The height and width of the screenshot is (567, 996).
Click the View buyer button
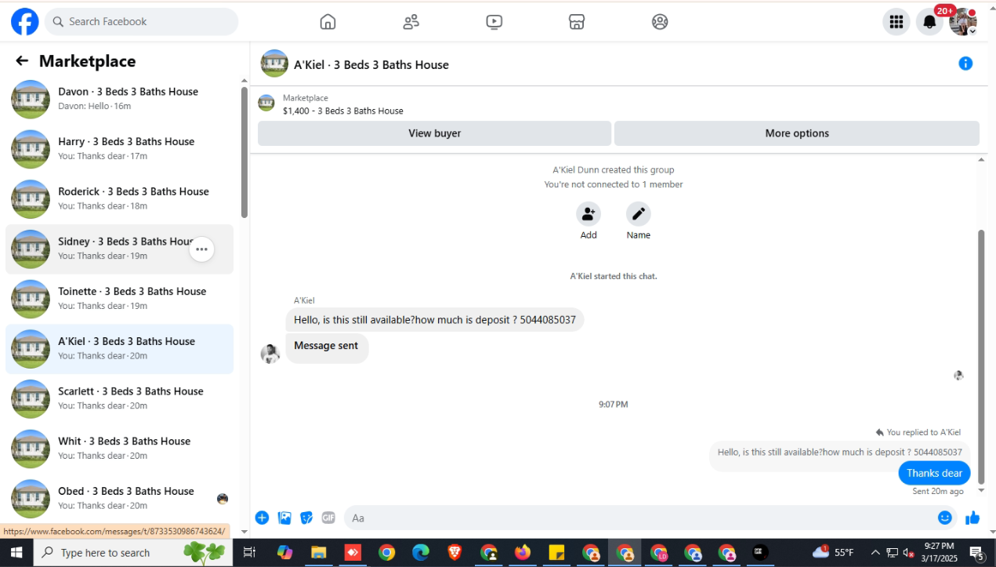(434, 133)
